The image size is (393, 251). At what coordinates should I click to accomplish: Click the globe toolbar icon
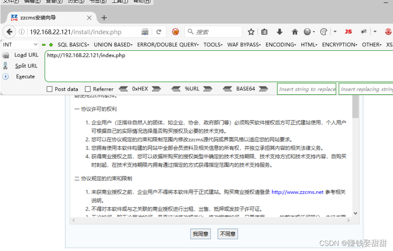[307, 32]
